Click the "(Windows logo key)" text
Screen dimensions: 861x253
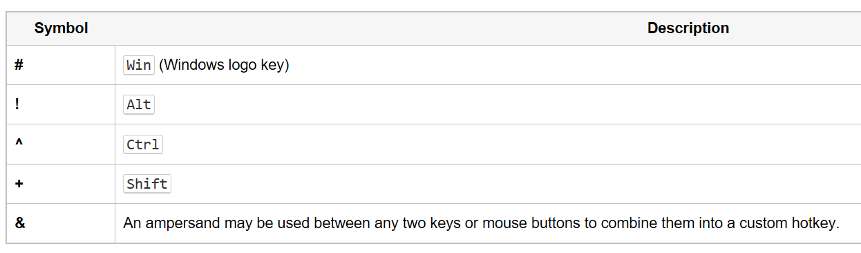point(224,65)
